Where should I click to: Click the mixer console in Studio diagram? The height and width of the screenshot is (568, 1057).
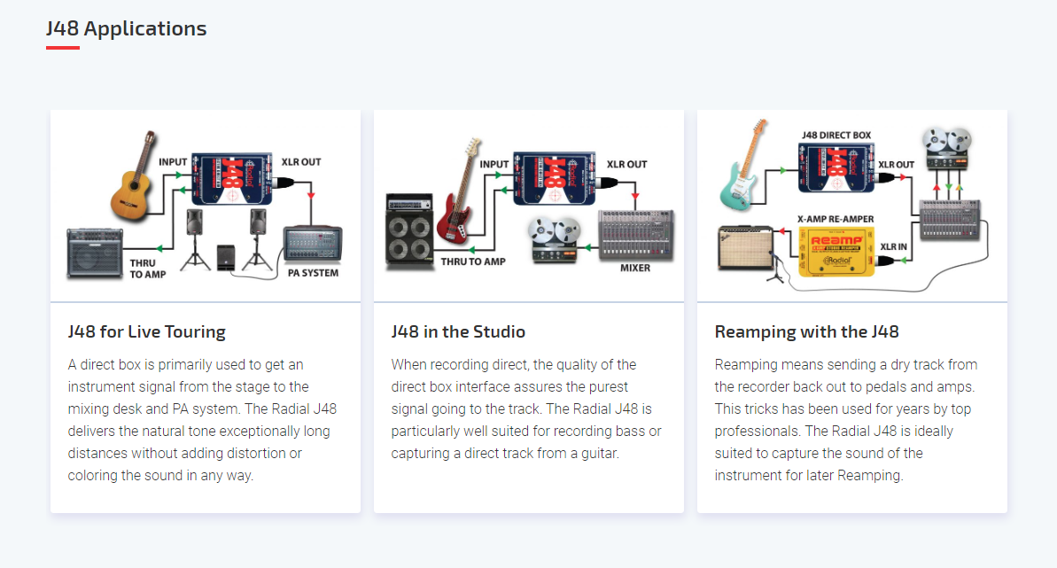[x=636, y=236]
